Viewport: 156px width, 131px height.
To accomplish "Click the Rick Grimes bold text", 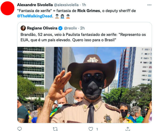I will click(89, 11).
